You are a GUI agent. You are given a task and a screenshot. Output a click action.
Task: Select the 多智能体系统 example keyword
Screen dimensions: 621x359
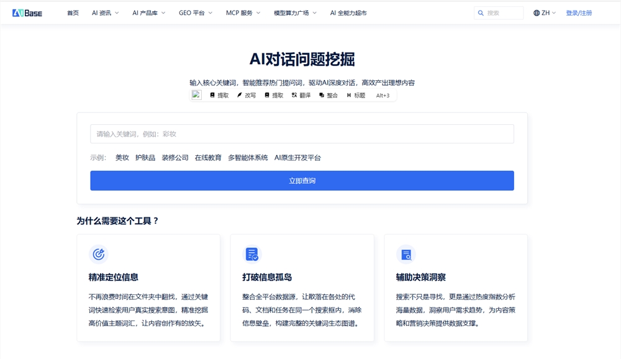click(248, 158)
